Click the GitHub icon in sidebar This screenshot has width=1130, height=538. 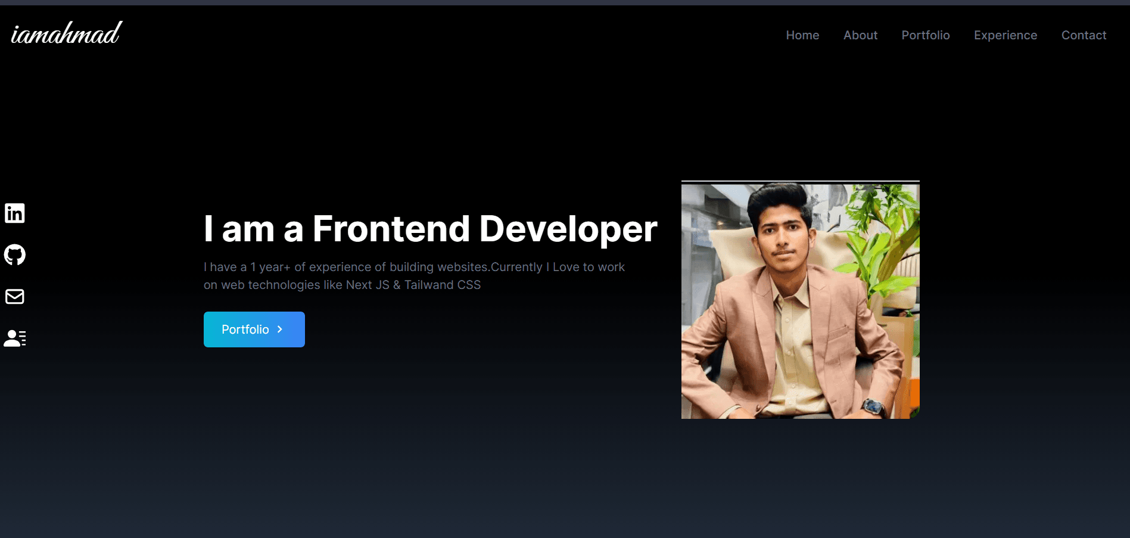(x=15, y=254)
